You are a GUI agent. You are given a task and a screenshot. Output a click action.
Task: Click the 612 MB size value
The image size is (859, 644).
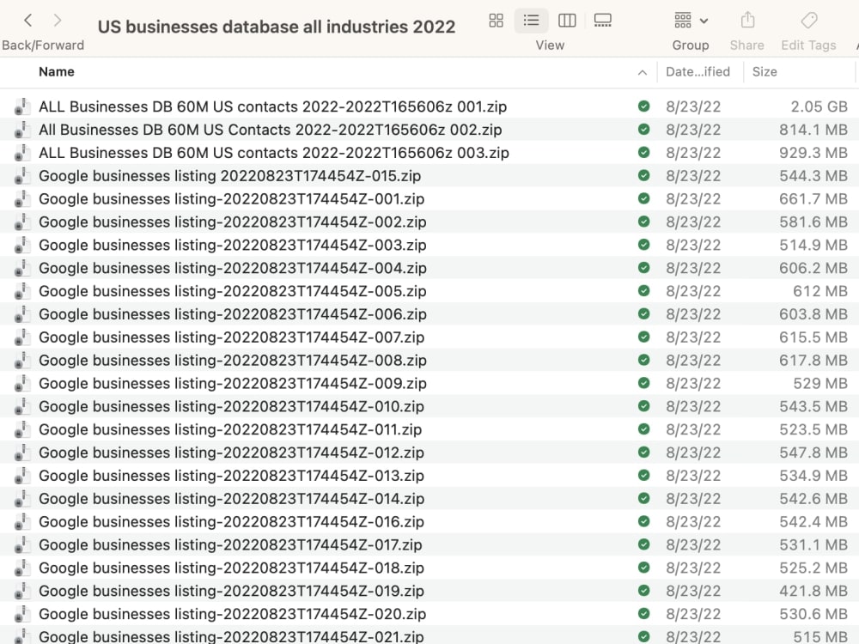click(x=820, y=291)
